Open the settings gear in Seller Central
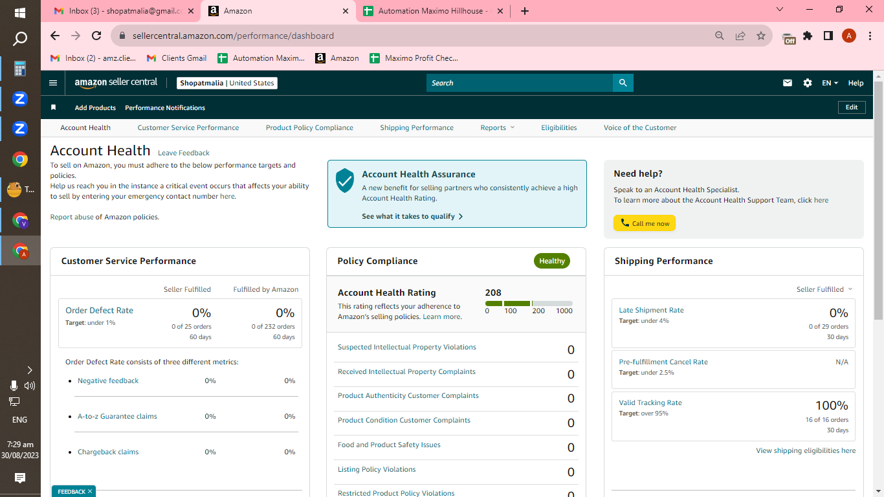Image resolution: width=884 pixels, height=497 pixels. pyautogui.click(x=807, y=83)
